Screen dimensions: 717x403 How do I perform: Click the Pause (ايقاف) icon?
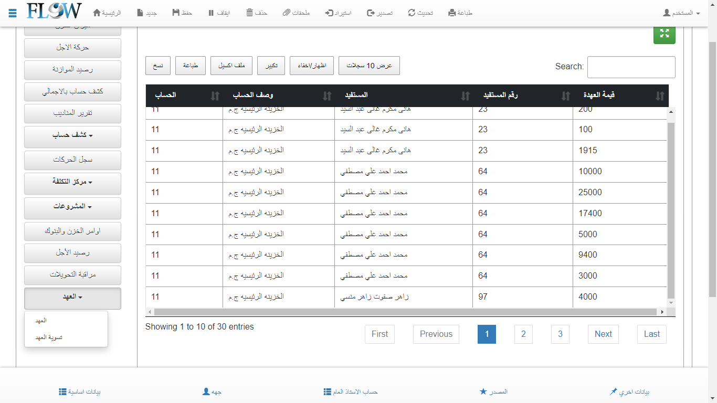[x=211, y=13]
